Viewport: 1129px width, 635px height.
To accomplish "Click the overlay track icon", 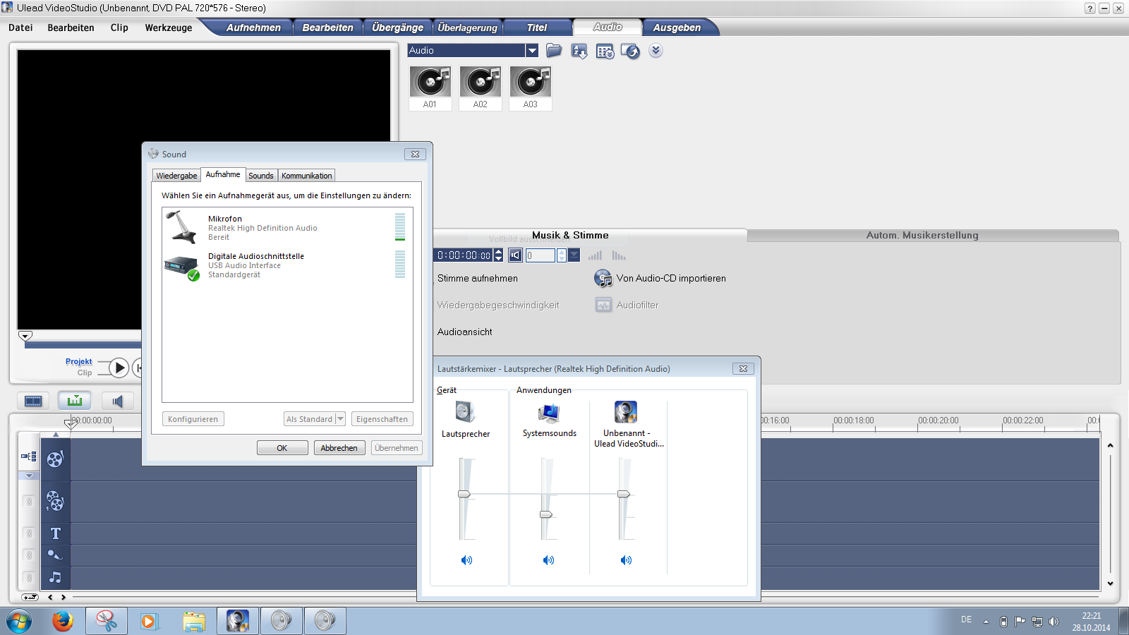I will (55, 501).
